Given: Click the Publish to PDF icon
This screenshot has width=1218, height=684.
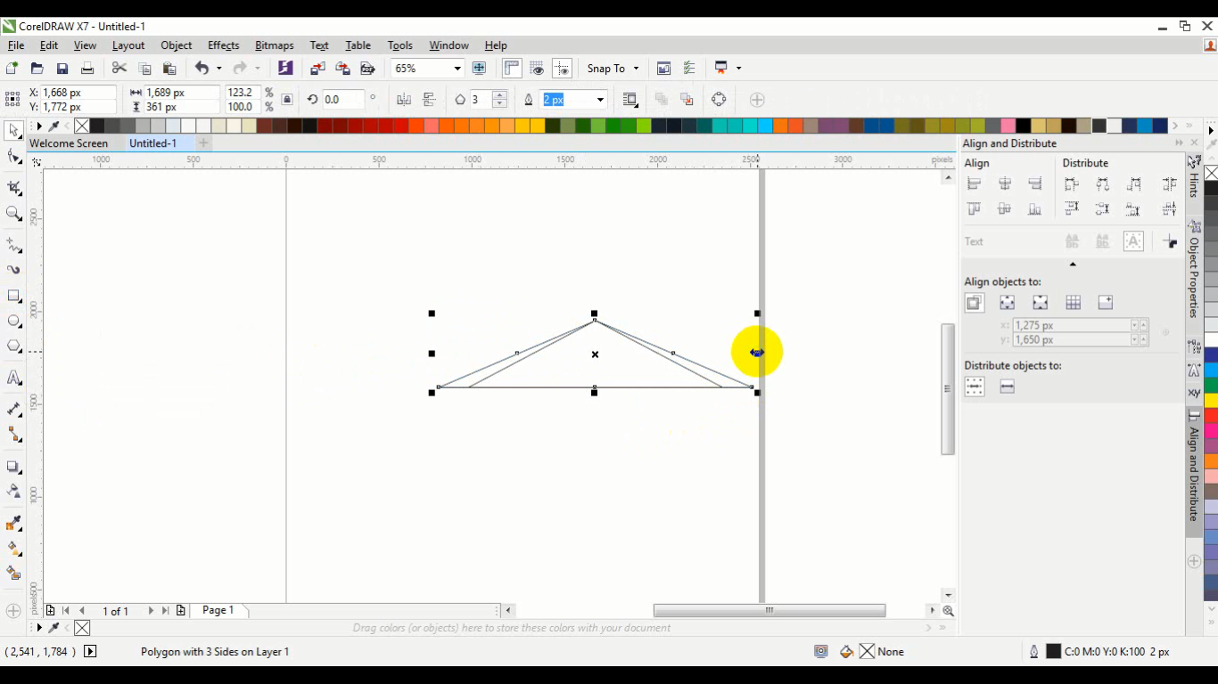Looking at the screenshot, I should [x=367, y=69].
